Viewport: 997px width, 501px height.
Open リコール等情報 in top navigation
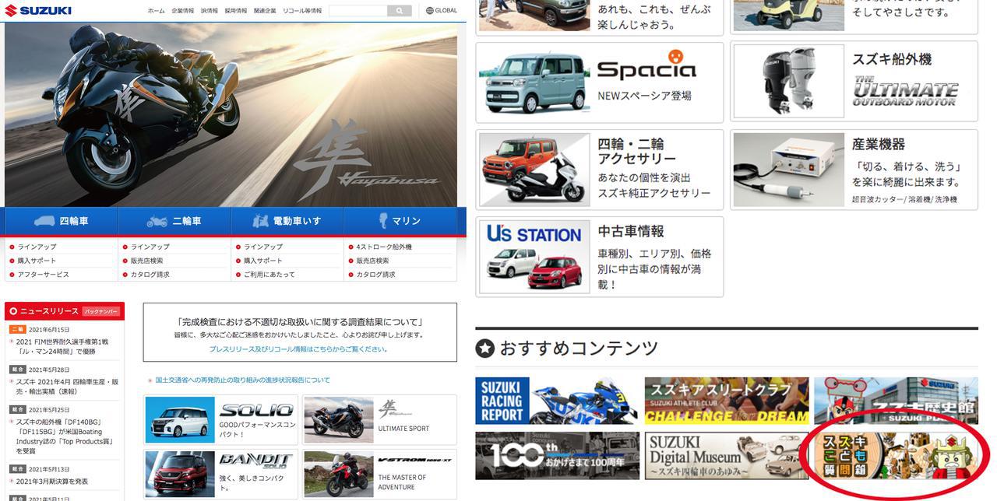pos(302,11)
